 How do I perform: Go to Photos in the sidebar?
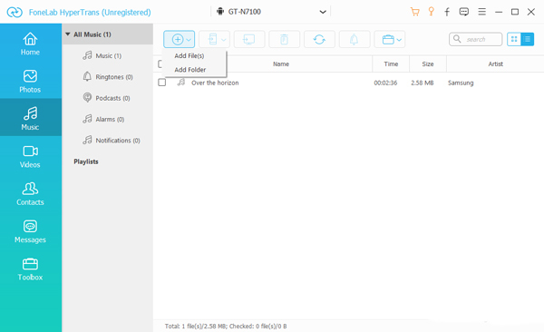(31, 81)
